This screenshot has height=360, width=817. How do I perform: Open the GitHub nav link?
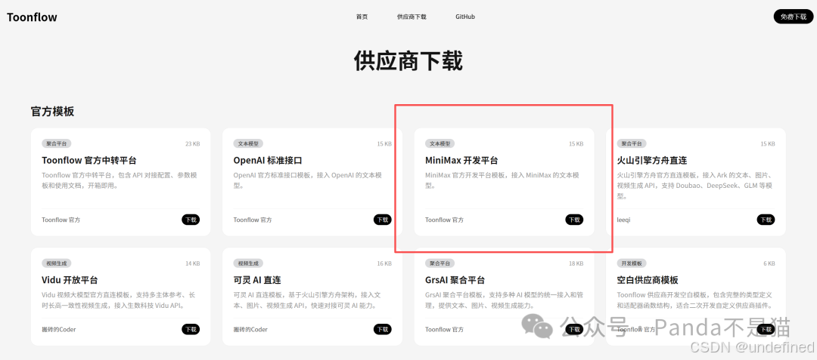coord(465,17)
